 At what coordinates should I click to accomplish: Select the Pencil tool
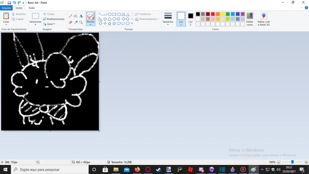click(70, 16)
